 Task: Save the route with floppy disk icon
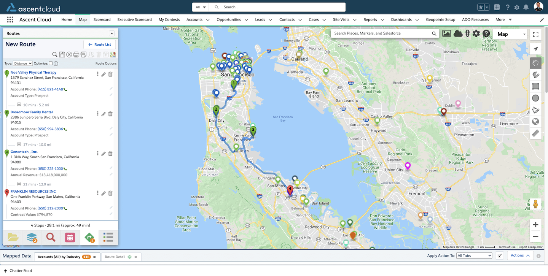[x=62, y=55]
